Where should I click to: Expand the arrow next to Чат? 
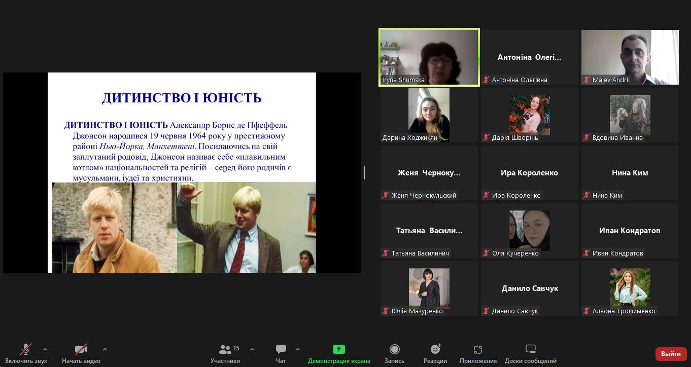click(298, 349)
